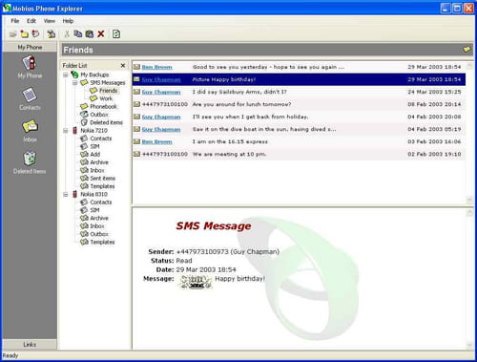Click the Copy toolbar icon
The width and height of the screenshot is (477, 362).
click(x=78, y=33)
